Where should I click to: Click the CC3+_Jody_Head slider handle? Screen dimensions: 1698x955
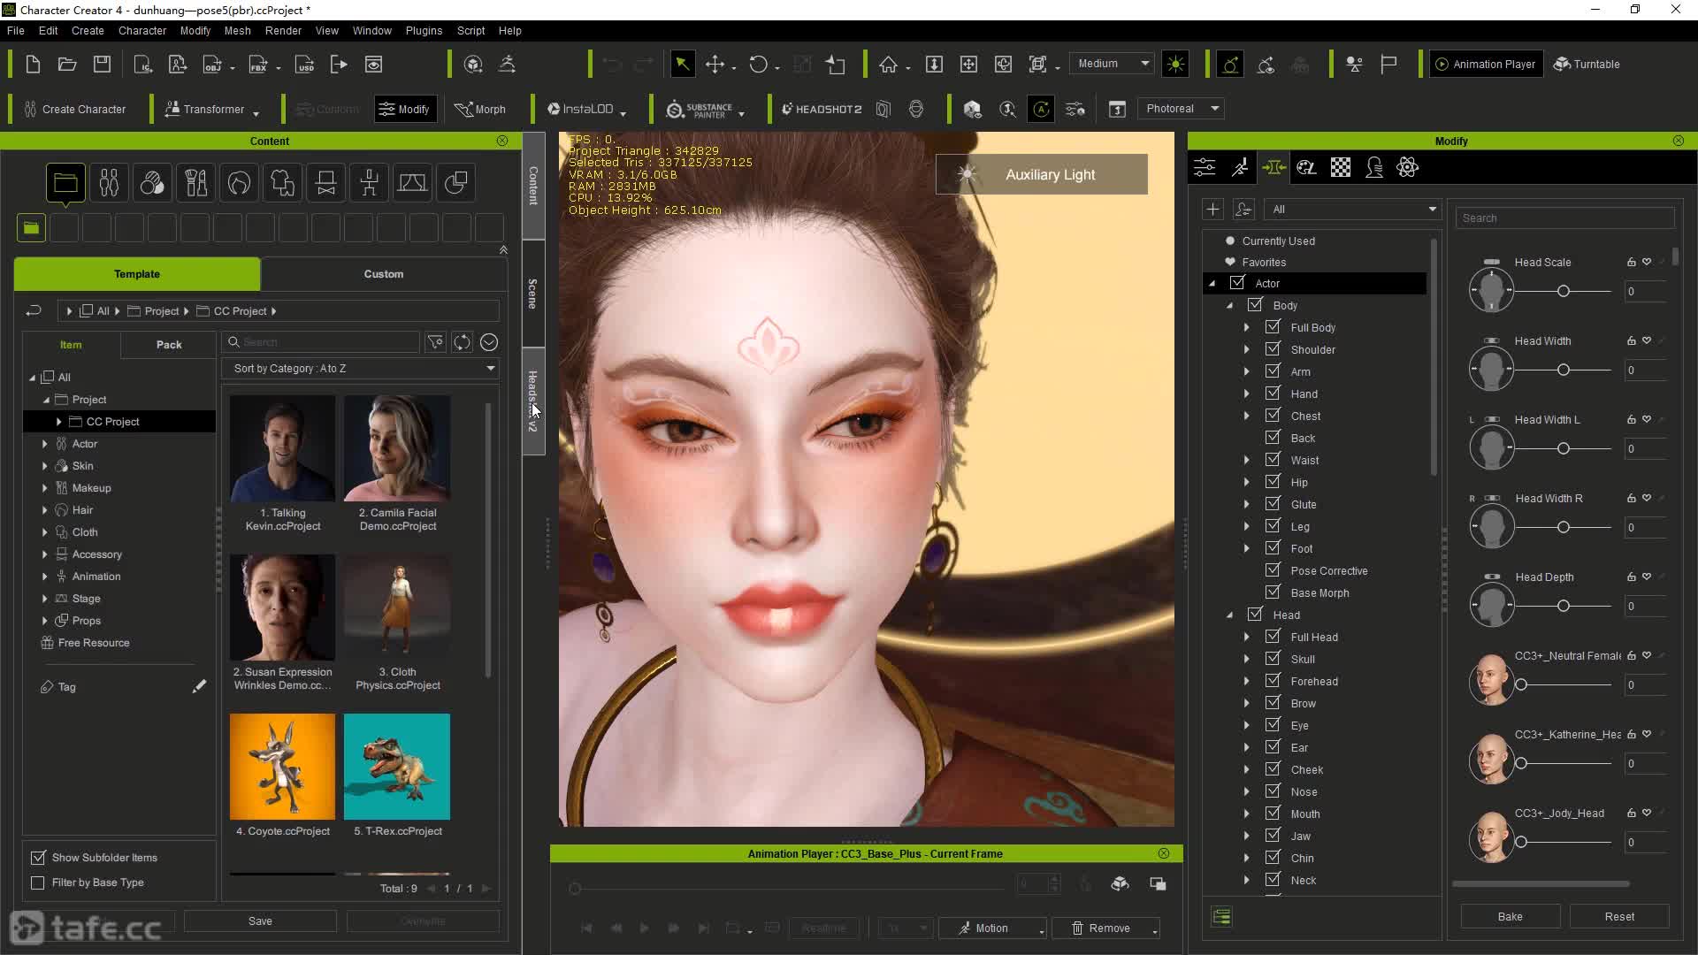pos(1521,842)
